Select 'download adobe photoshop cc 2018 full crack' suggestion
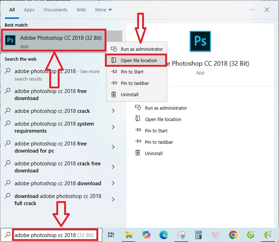This screenshot has height=242, width=279. 58,200
